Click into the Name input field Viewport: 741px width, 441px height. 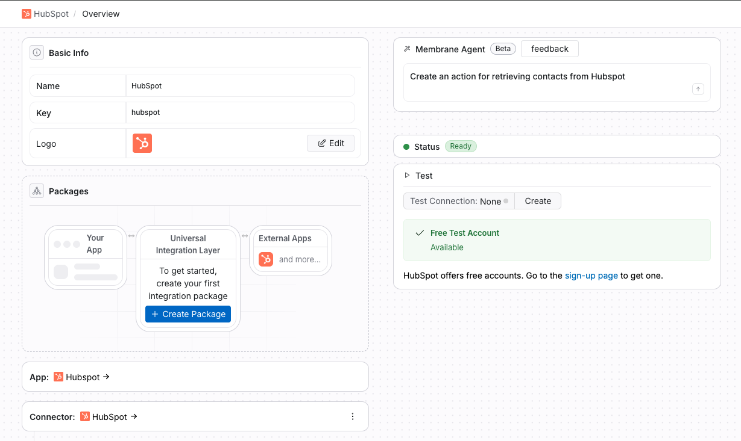[240, 86]
